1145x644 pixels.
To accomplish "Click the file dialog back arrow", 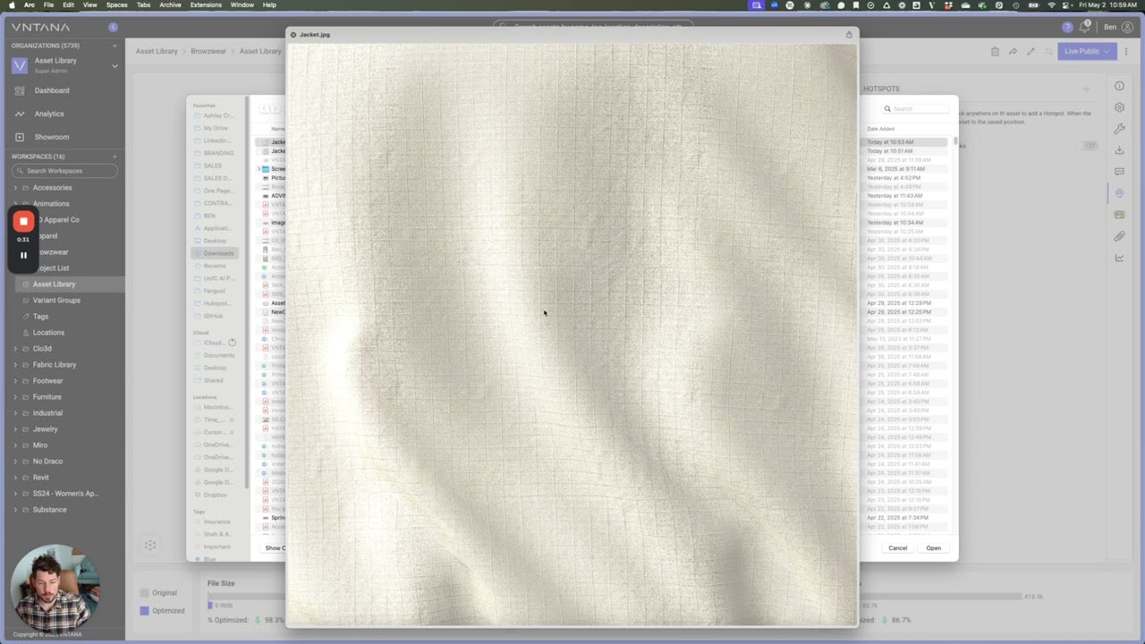I will (264, 109).
